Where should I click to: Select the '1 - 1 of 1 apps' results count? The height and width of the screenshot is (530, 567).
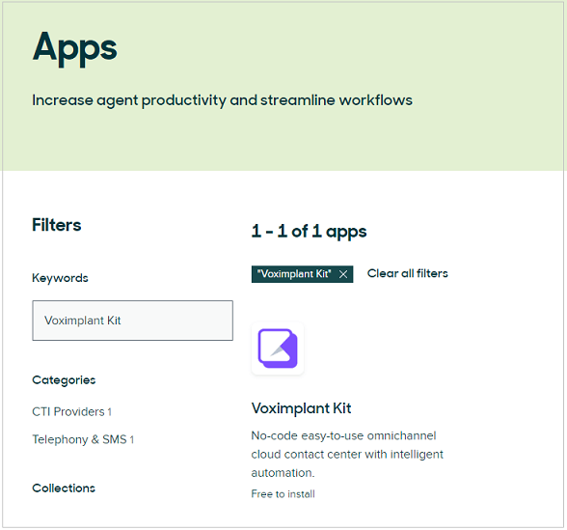pyautogui.click(x=309, y=231)
